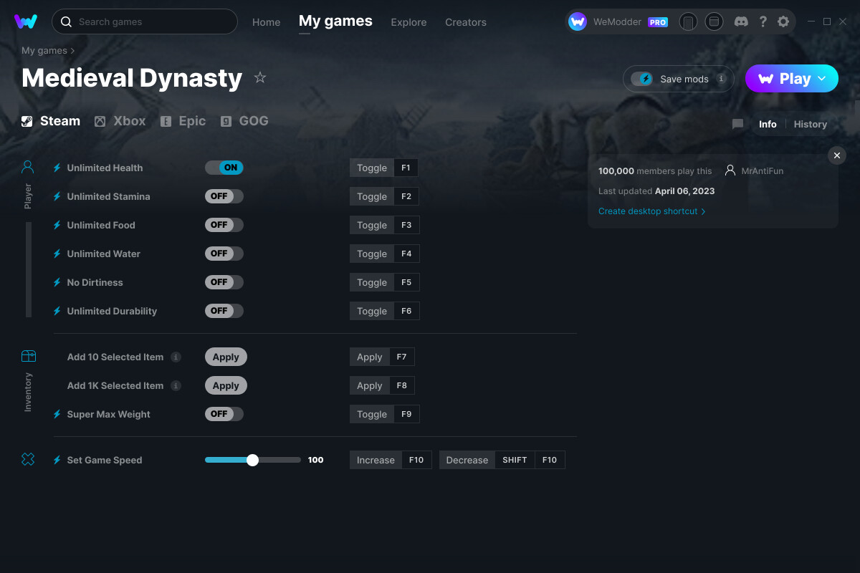The width and height of the screenshot is (860, 573).
Task: Click the Set Game Speed slider handle
Action: coord(252,460)
